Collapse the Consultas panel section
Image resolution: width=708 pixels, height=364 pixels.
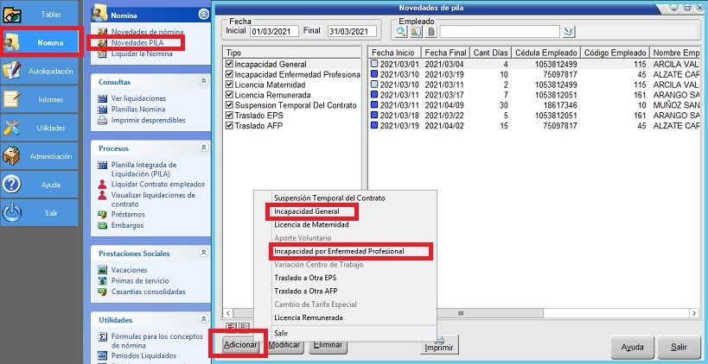[203, 79]
